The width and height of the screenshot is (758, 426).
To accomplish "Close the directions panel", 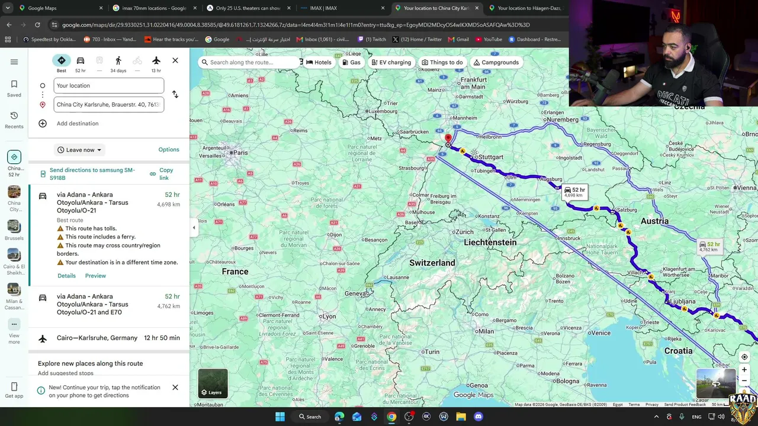I will click(175, 60).
